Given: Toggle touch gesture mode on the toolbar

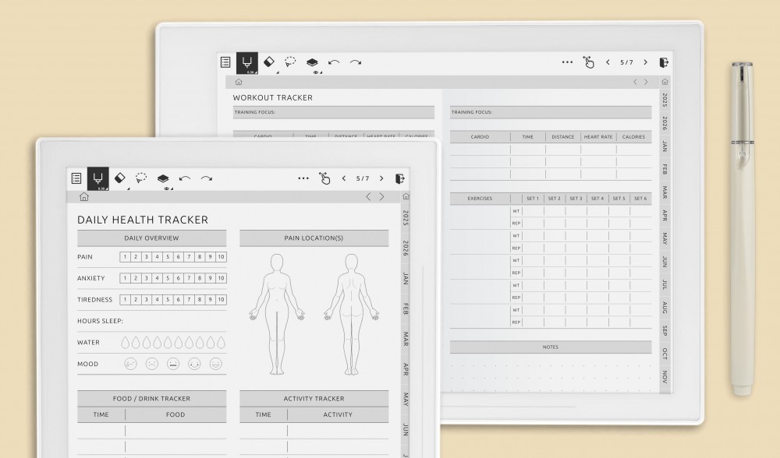Looking at the screenshot, I should (325, 178).
